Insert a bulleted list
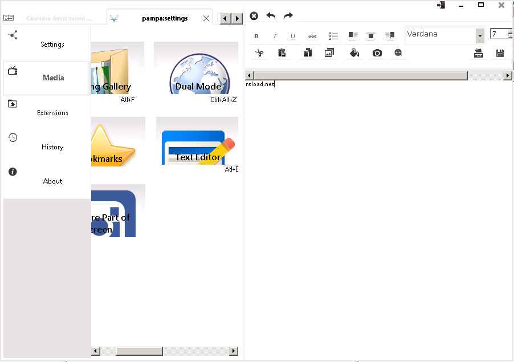 coord(333,36)
